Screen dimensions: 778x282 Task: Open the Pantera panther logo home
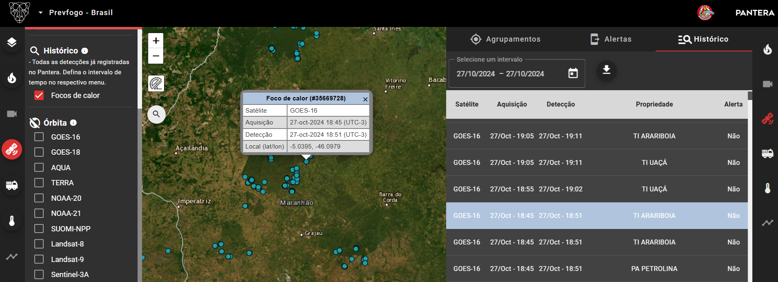click(20, 12)
